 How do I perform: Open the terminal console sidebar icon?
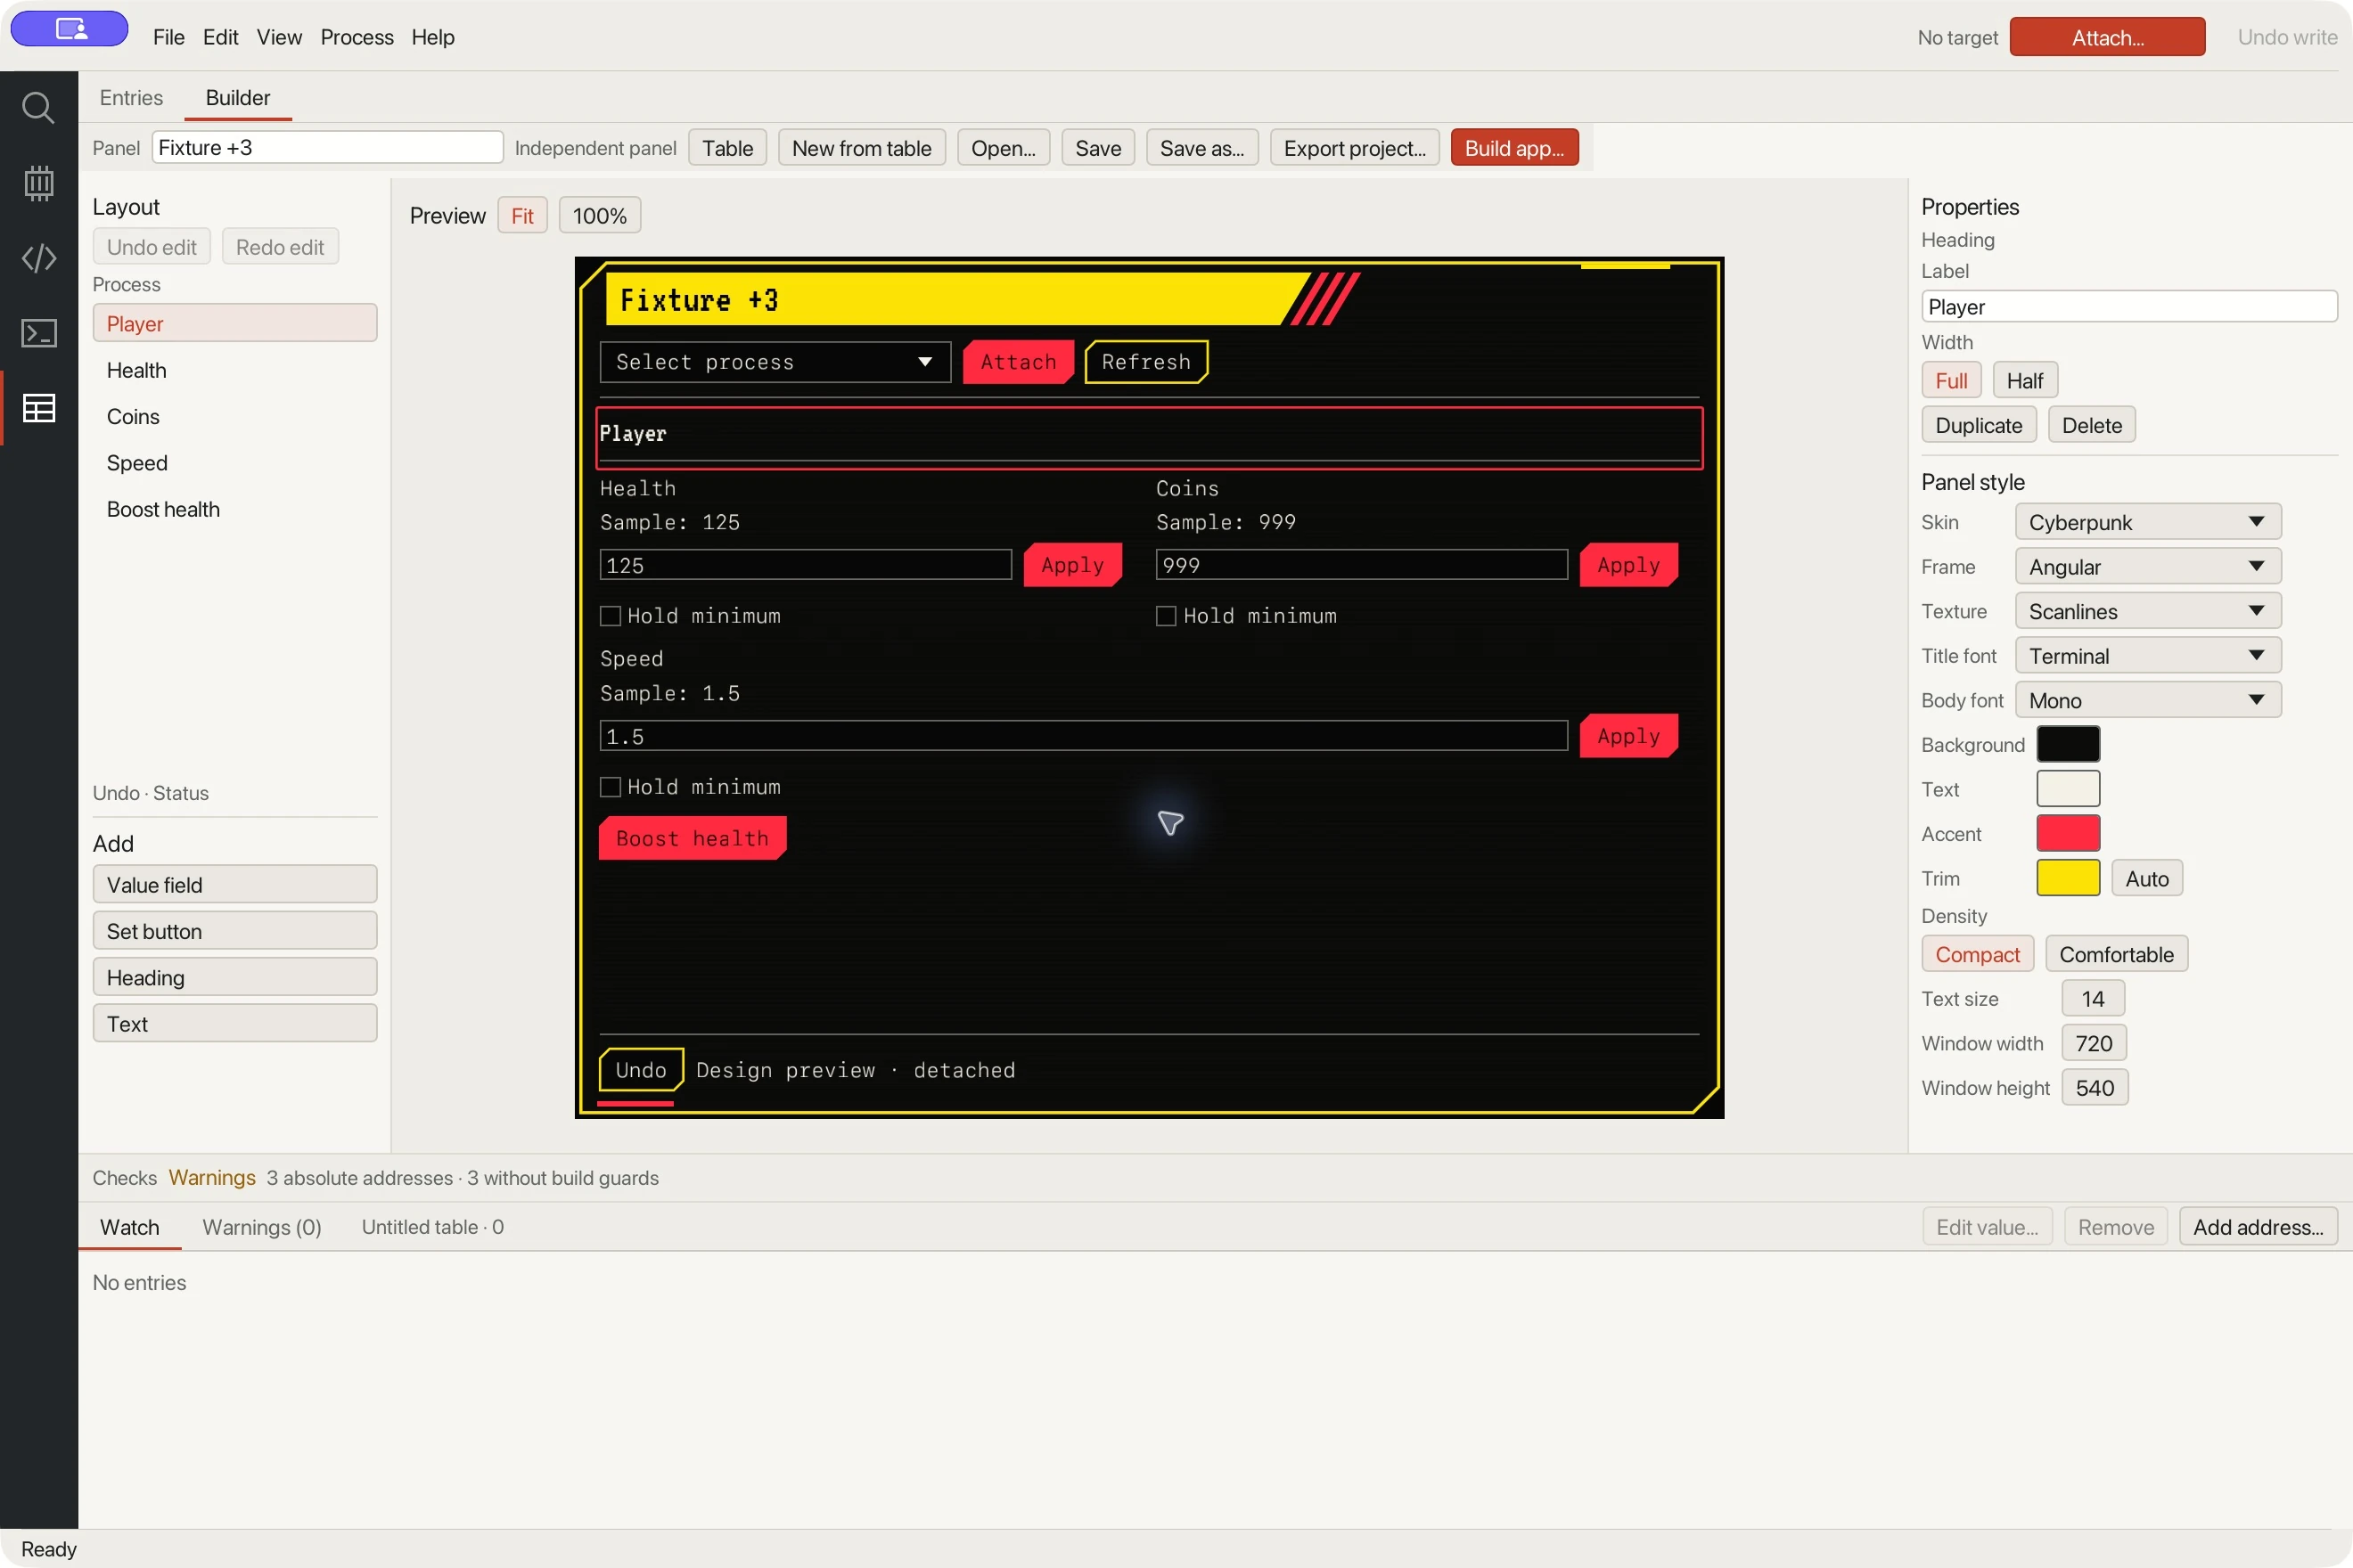[x=38, y=333]
